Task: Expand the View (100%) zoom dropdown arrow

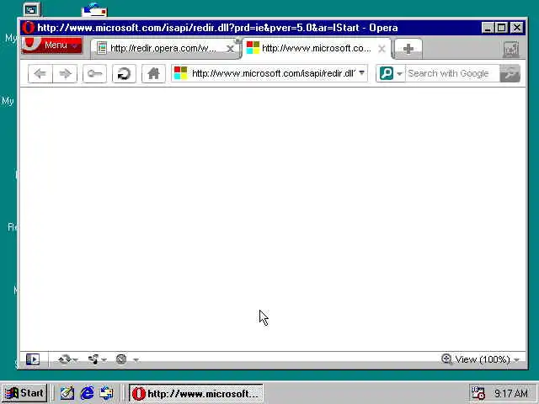Action: click(x=516, y=359)
